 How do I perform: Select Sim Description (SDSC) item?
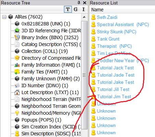[x=51, y=134]
